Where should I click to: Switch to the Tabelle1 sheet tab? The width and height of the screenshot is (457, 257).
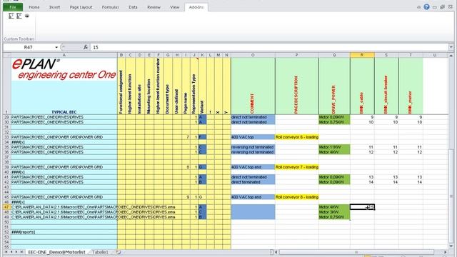[x=100, y=252]
